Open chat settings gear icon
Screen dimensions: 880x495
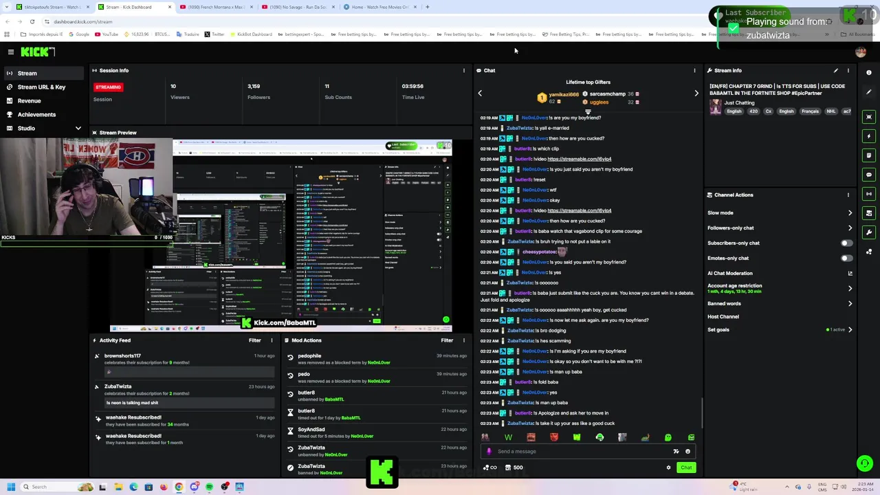click(x=668, y=467)
